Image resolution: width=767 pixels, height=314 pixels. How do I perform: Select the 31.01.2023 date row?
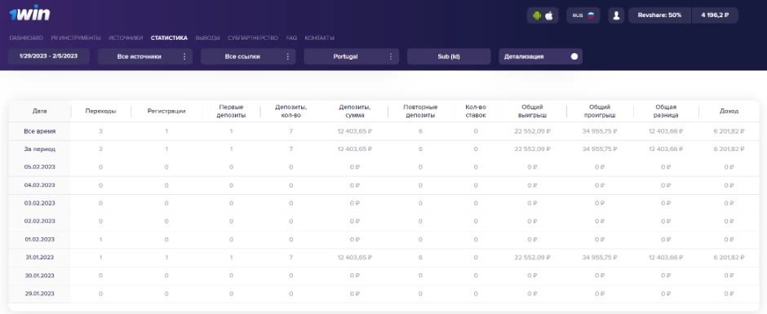(x=40, y=257)
